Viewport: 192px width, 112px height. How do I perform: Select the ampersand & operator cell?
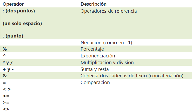tap(5, 76)
